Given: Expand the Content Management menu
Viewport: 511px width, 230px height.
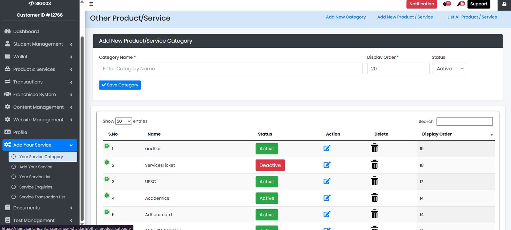Looking at the screenshot, I should [x=40, y=107].
